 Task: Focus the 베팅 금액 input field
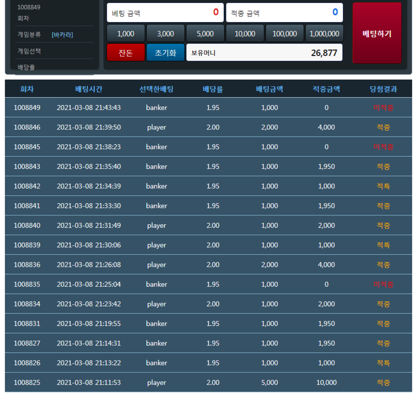(165, 13)
